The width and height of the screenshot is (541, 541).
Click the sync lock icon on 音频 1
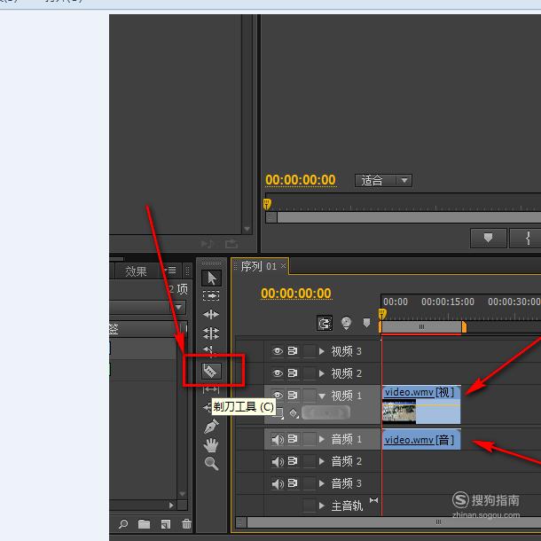point(293,439)
